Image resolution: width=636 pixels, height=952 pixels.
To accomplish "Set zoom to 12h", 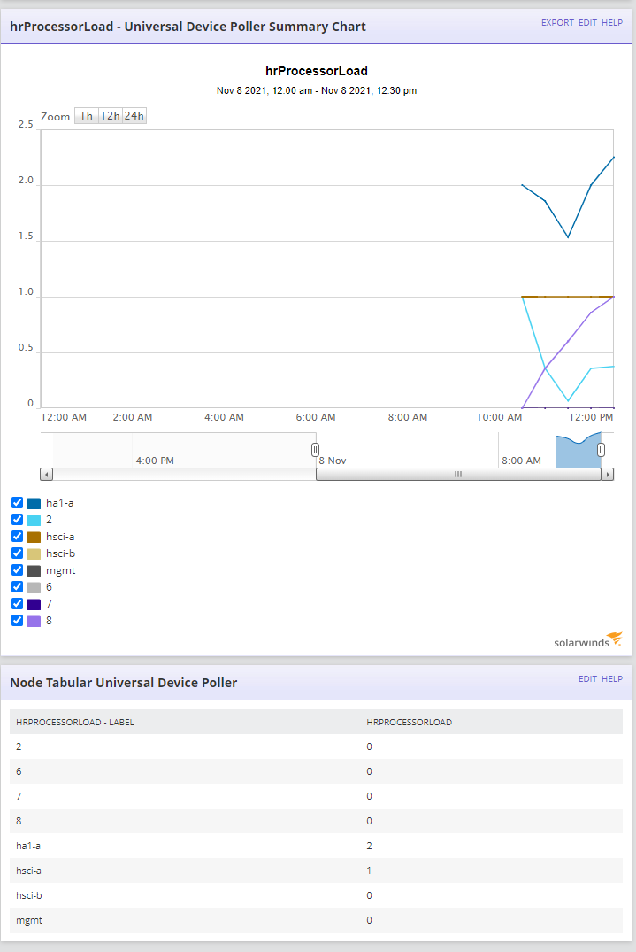I will click(111, 116).
